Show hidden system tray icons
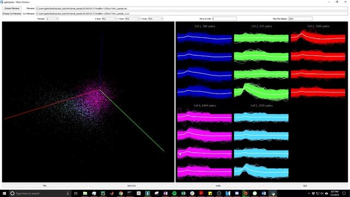This screenshot has width=350, height=197. click(309, 193)
